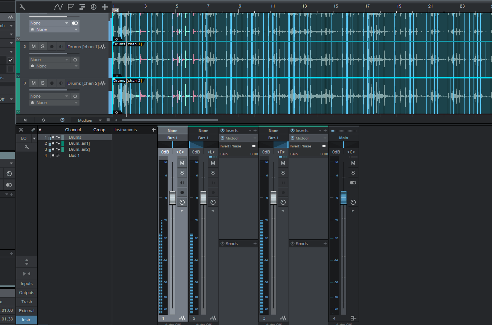Screen dimensions: 492x325
Task: Click global Solo button below track list
Action: 43,120
